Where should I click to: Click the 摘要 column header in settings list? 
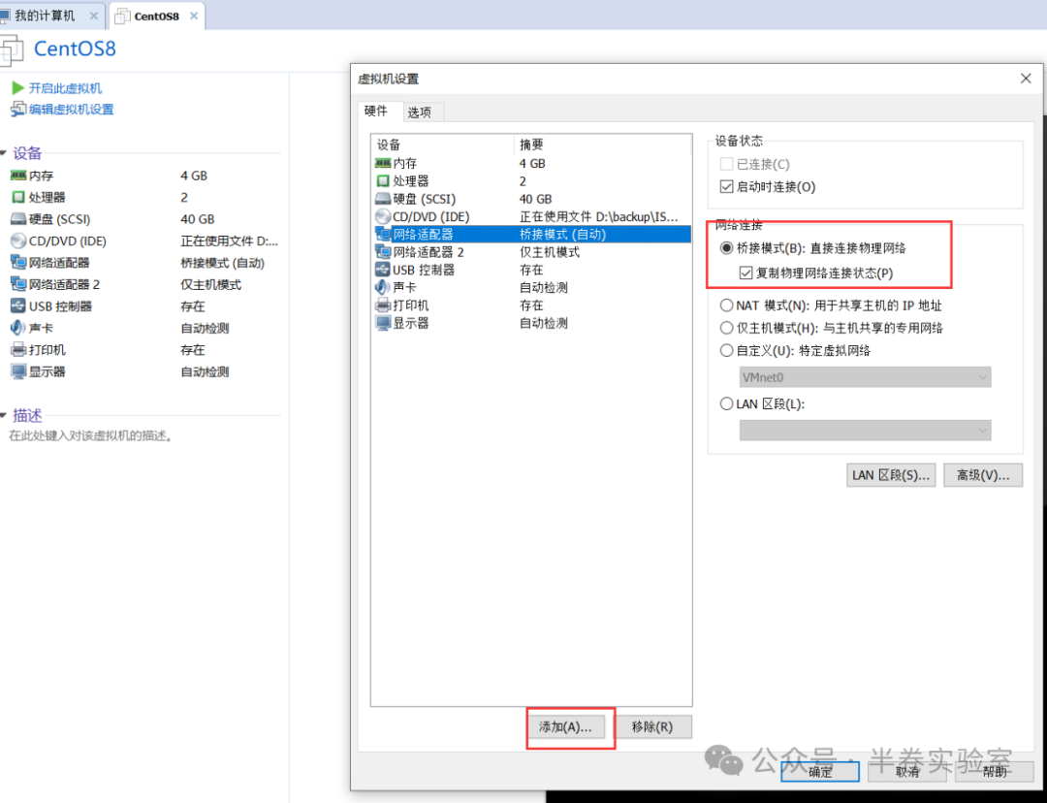pos(603,145)
